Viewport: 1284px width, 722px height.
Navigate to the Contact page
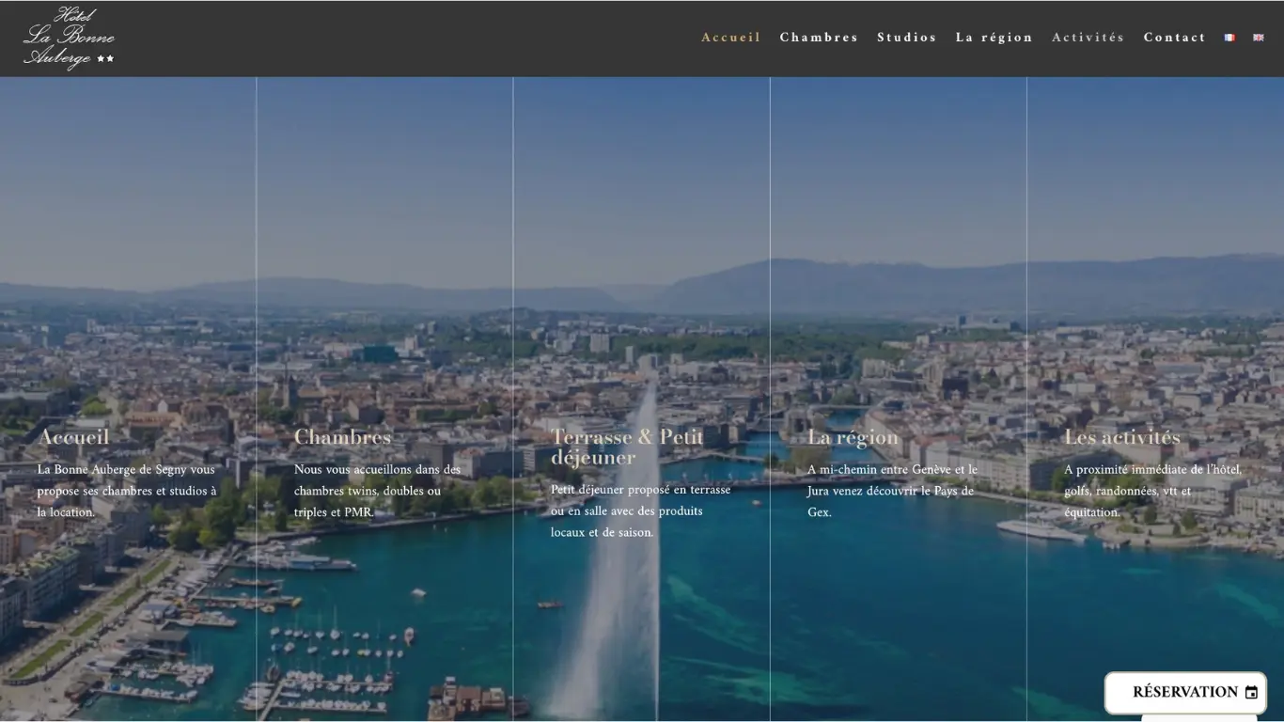click(x=1174, y=38)
